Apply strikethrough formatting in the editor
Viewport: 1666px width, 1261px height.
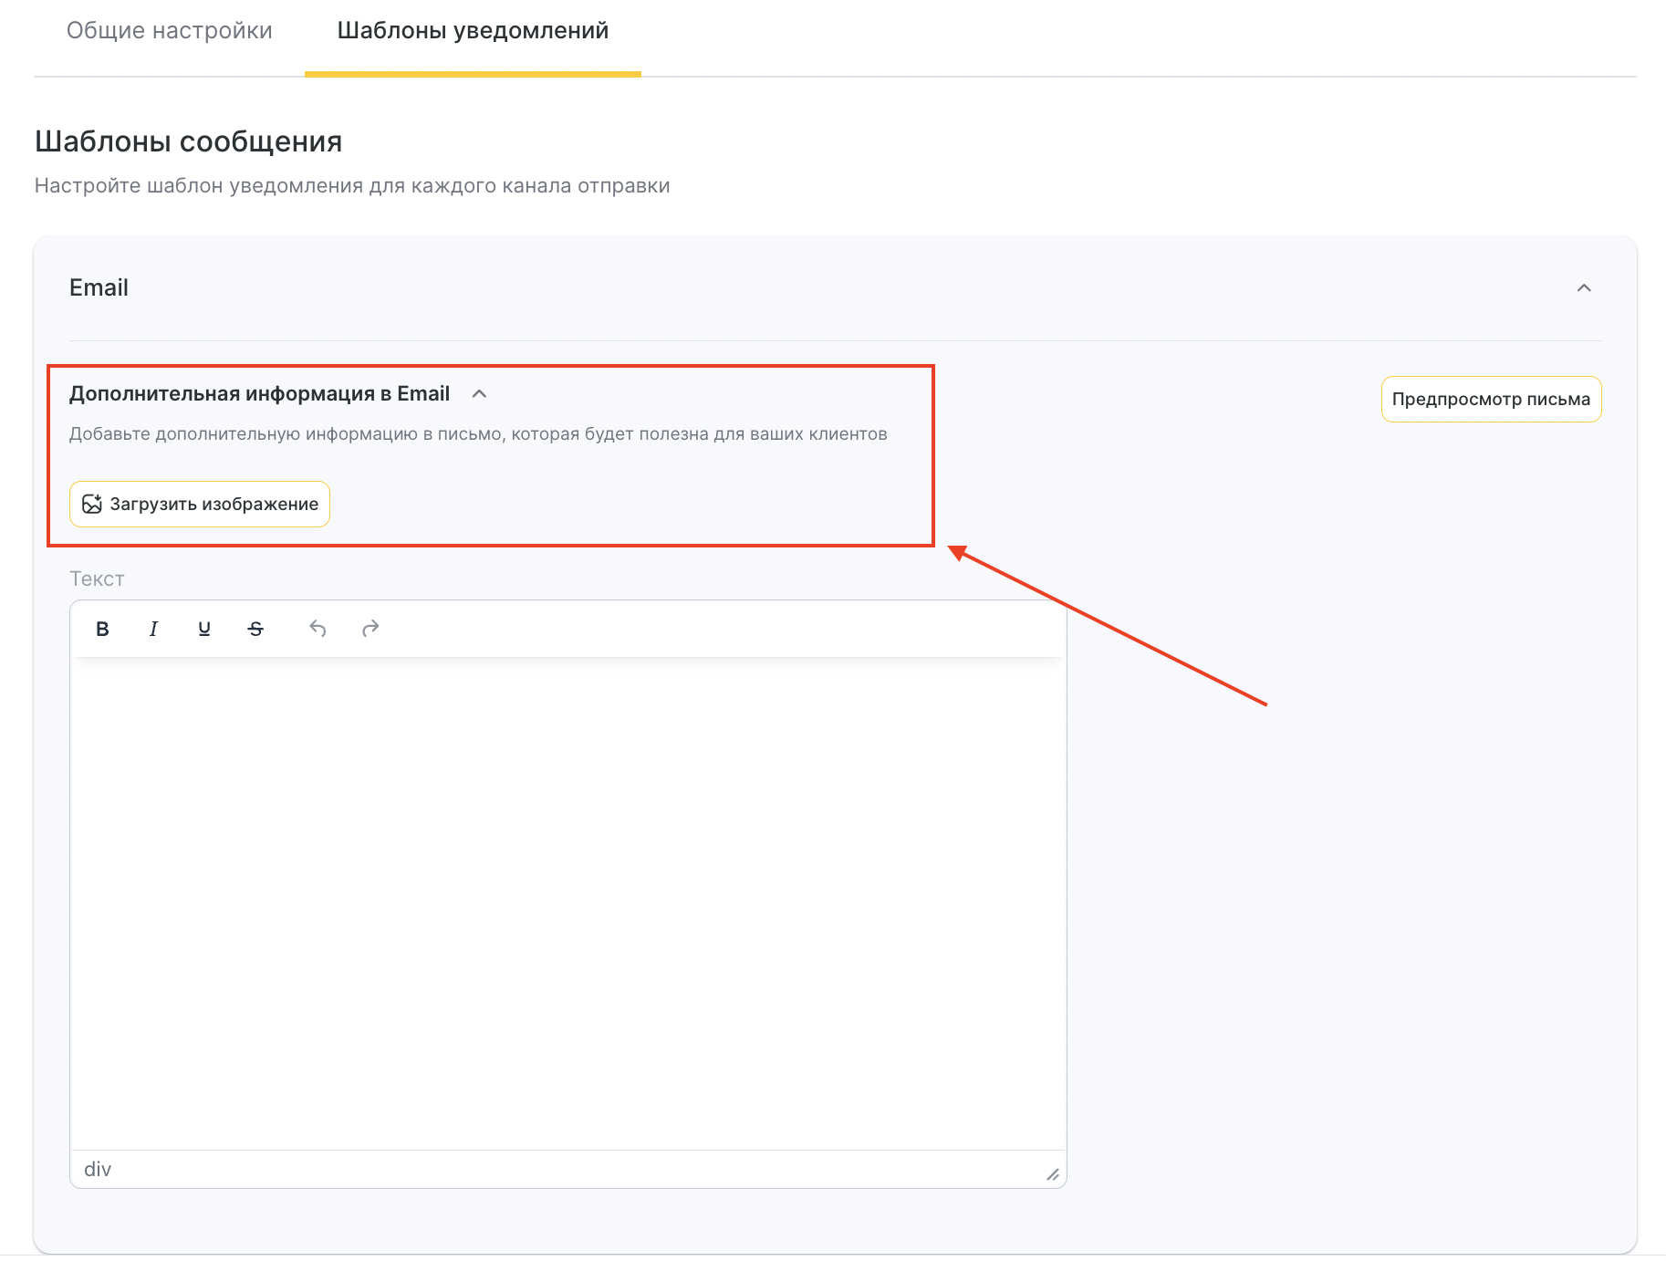pos(255,629)
